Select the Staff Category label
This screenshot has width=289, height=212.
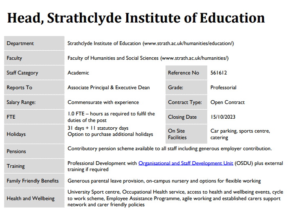[34, 73]
